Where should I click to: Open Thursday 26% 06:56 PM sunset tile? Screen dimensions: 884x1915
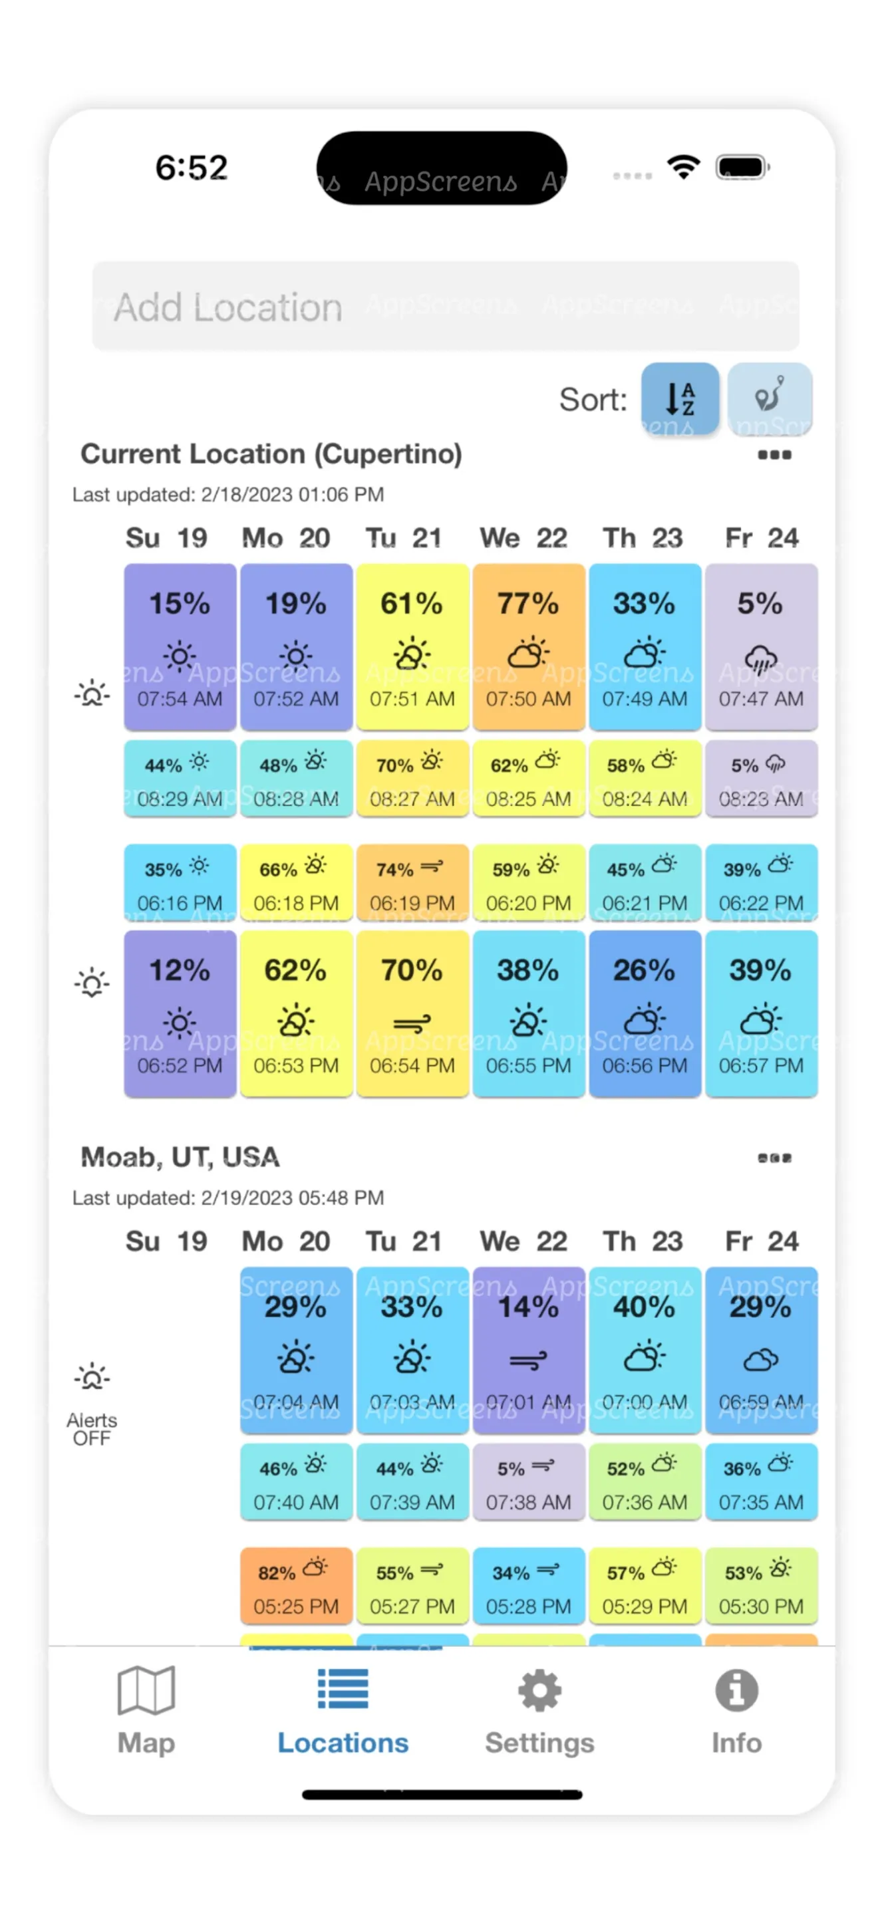[x=644, y=1013]
